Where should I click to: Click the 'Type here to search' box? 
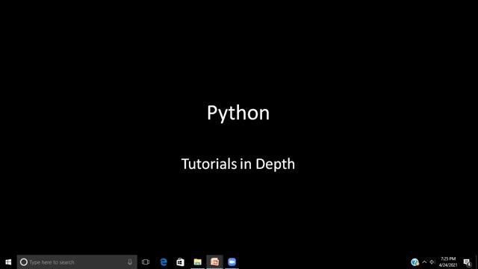(77, 262)
